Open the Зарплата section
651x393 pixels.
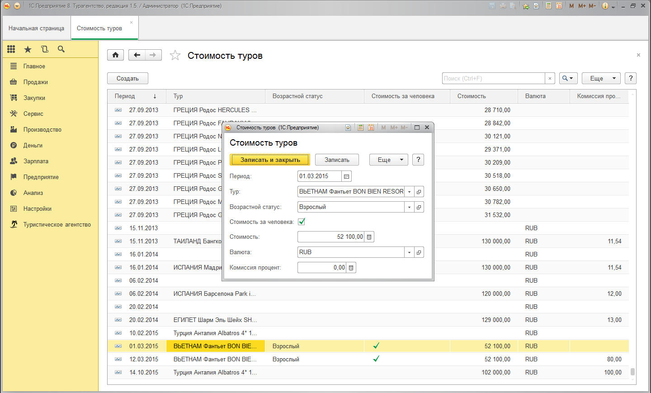36,161
